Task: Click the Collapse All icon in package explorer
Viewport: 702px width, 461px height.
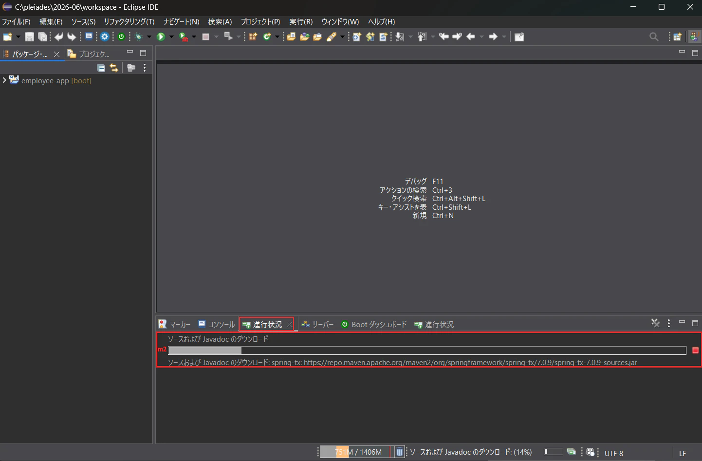Action: click(101, 68)
